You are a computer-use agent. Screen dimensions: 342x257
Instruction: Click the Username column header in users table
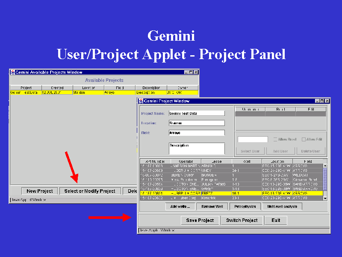point(250,109)
